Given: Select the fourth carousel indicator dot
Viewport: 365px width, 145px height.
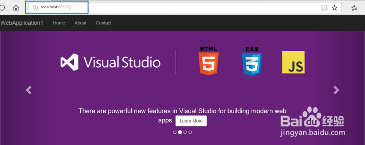Looking at the screenshot, I should click(x=190, y=132).
